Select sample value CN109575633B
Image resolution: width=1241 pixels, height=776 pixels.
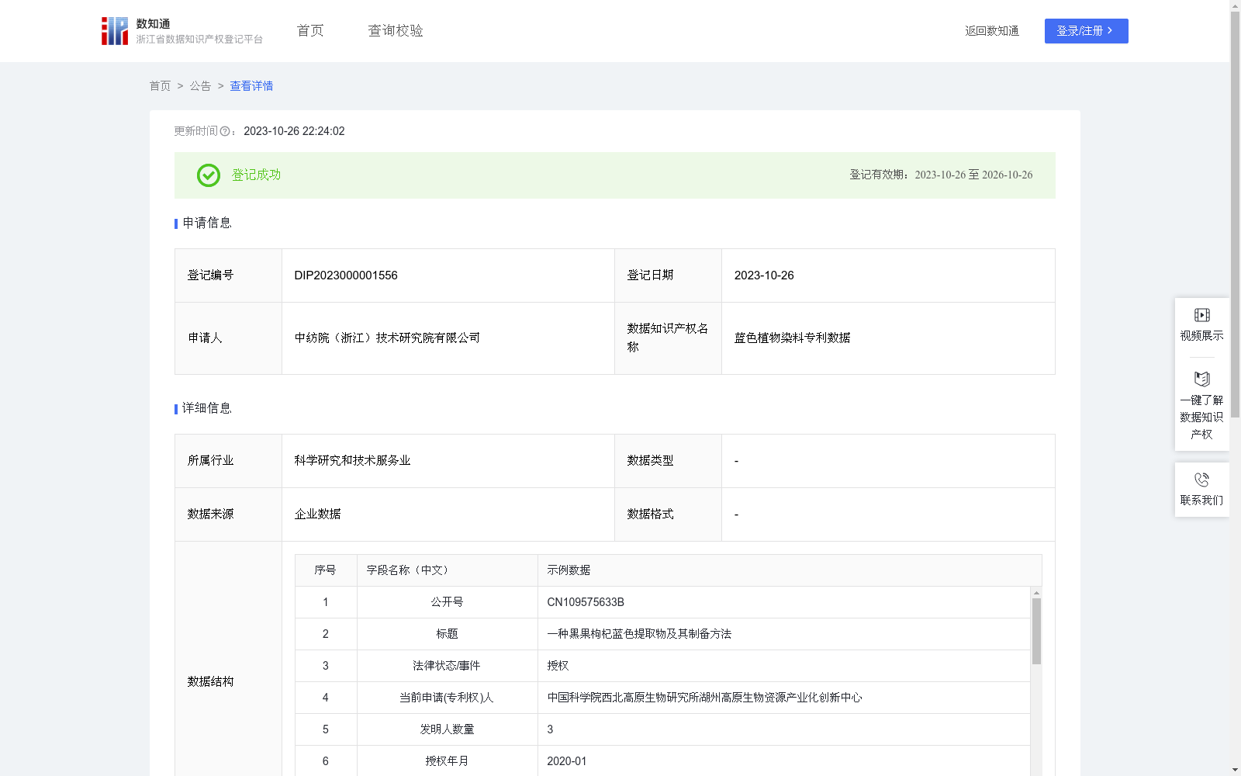coord(586,602)
